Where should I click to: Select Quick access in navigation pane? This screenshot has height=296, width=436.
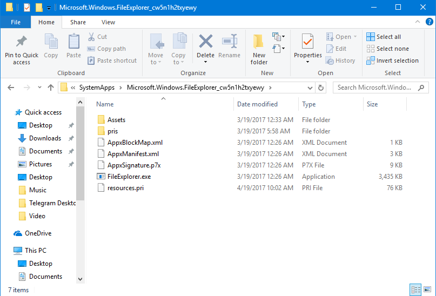38,112
